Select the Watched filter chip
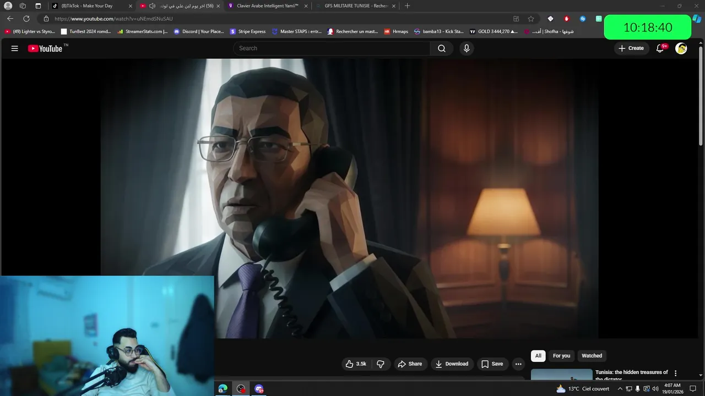This screenshot has width=705, height=396. (x=592, y=356)
